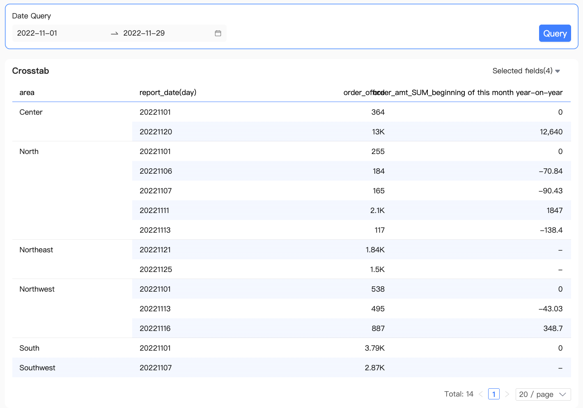Click the year-on-year column header
Viewport: 583px width, 408px height.
pos(476,93)
